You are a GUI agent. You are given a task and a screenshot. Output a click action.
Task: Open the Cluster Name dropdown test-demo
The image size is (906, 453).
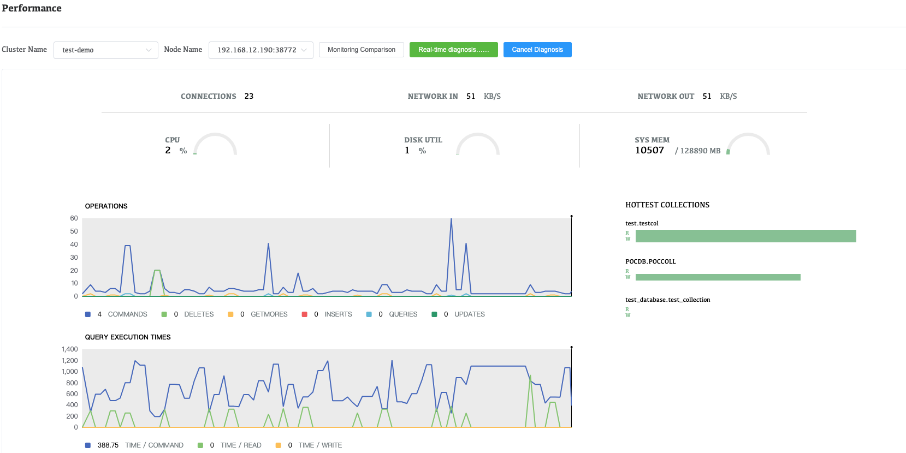[106, 50]
